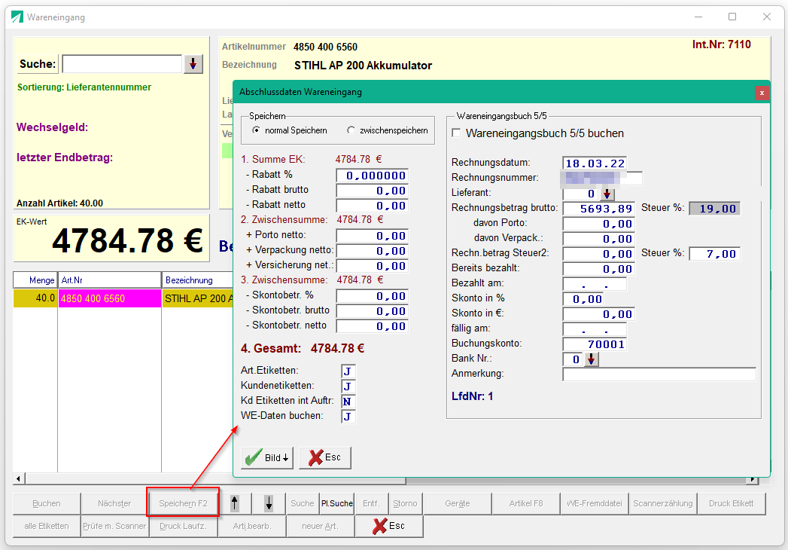Click the Scannerzählung button
Viewport: 788px width, 550px height.
[x=663, y=504]
